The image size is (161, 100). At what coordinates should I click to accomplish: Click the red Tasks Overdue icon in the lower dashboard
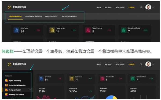pos(102,79)
